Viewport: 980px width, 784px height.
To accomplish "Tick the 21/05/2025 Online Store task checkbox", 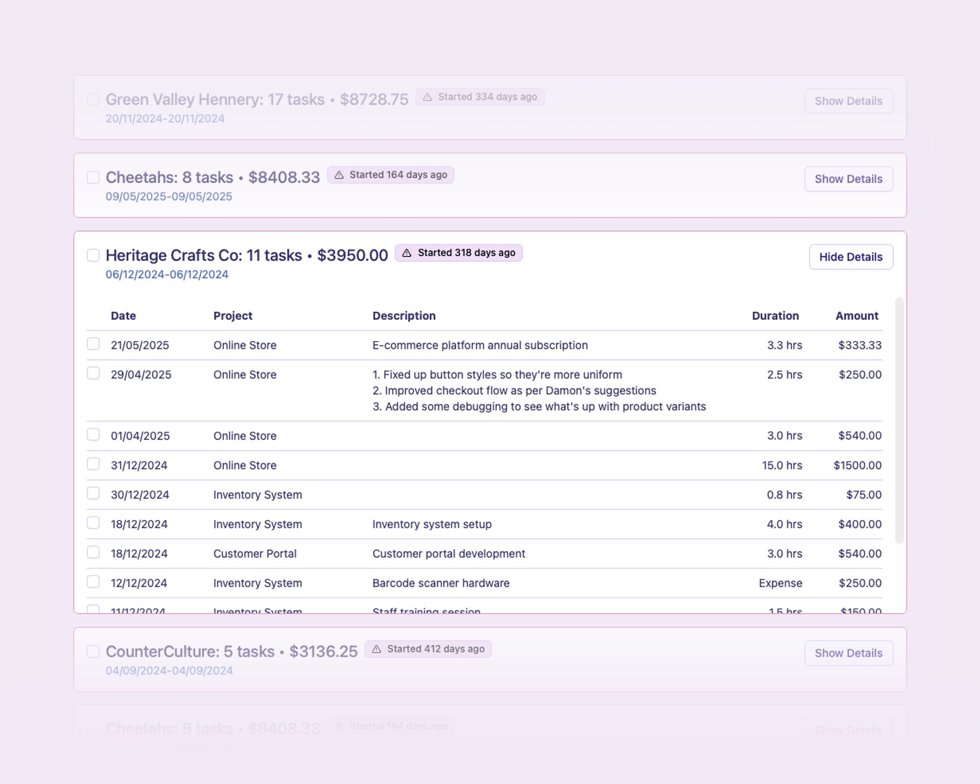I will (93, 344).
